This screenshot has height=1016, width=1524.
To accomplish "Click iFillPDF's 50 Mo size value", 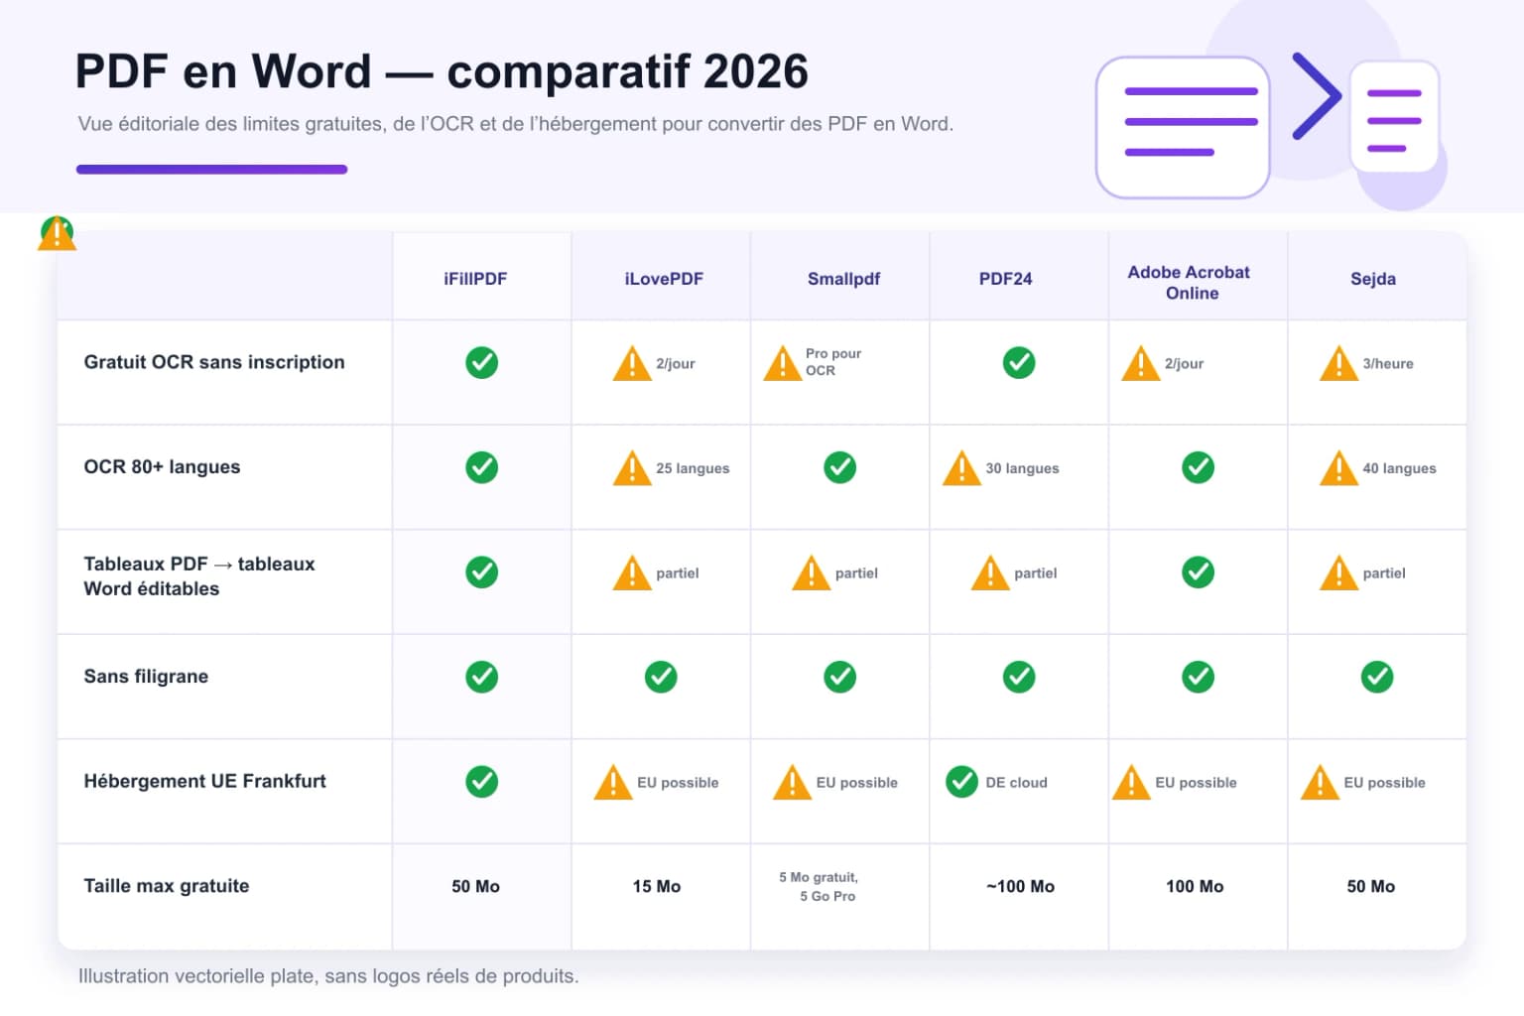I will [x=475, y=886].
